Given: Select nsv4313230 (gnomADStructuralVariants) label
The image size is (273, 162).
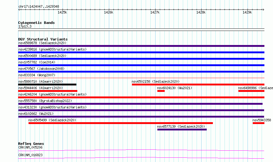Looking at the screenshot, I should pyautogui.click(x=52, y=107).
